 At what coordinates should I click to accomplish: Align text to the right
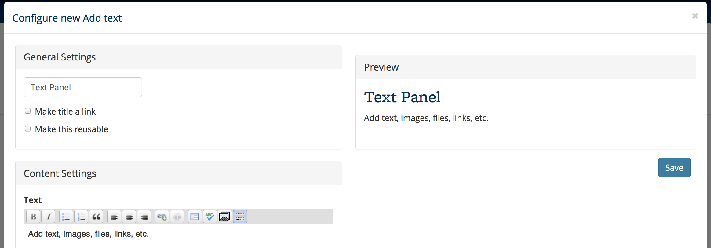tap(144, 217)
